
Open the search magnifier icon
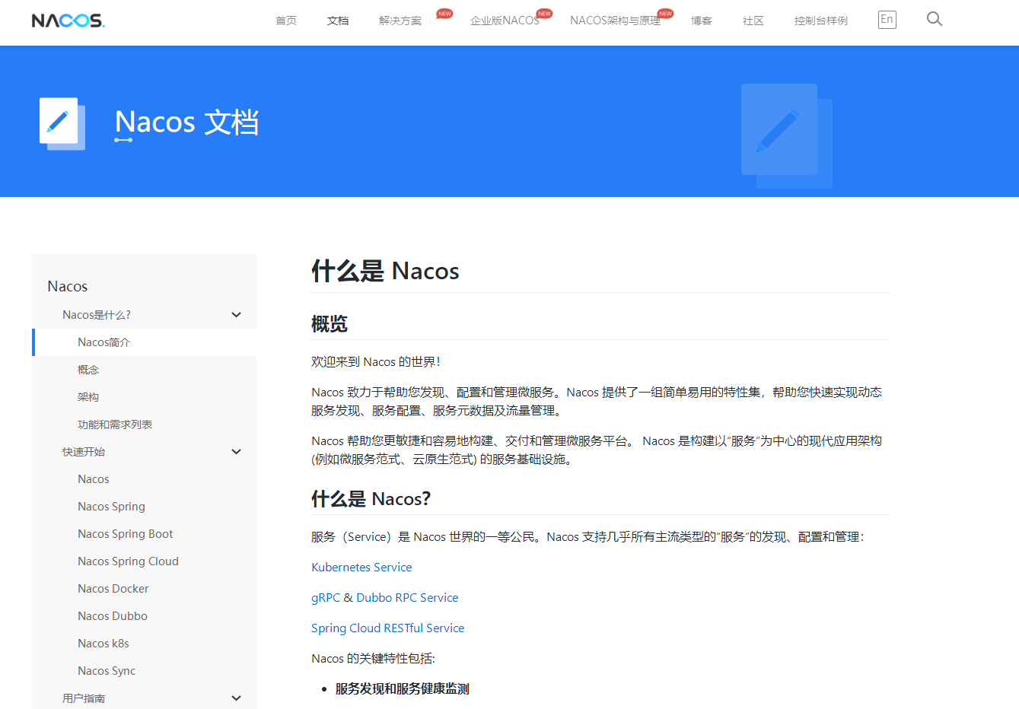[x=935, y=19]
